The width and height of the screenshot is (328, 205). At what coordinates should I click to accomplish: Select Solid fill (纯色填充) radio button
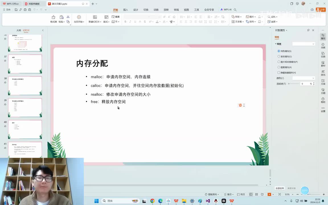279,51
